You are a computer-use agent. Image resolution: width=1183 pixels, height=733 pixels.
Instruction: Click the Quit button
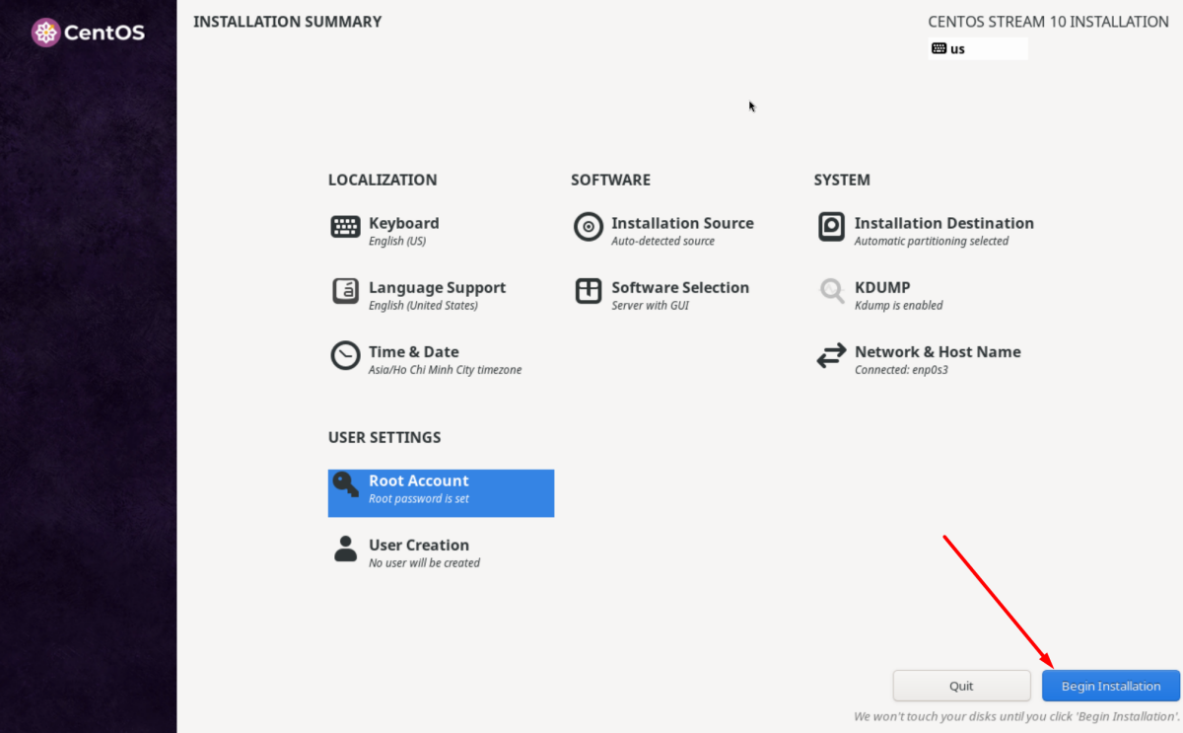point(961,686)
